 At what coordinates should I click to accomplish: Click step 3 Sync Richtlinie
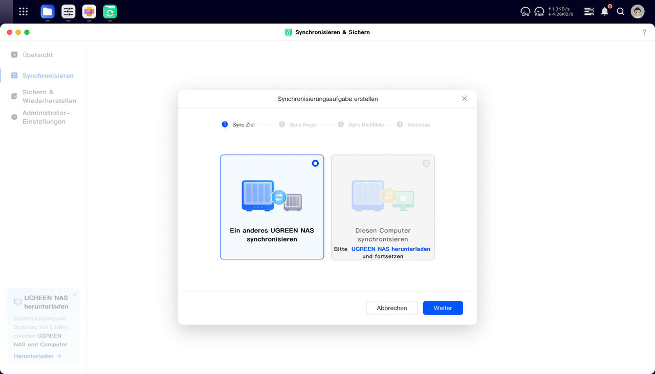361,124
